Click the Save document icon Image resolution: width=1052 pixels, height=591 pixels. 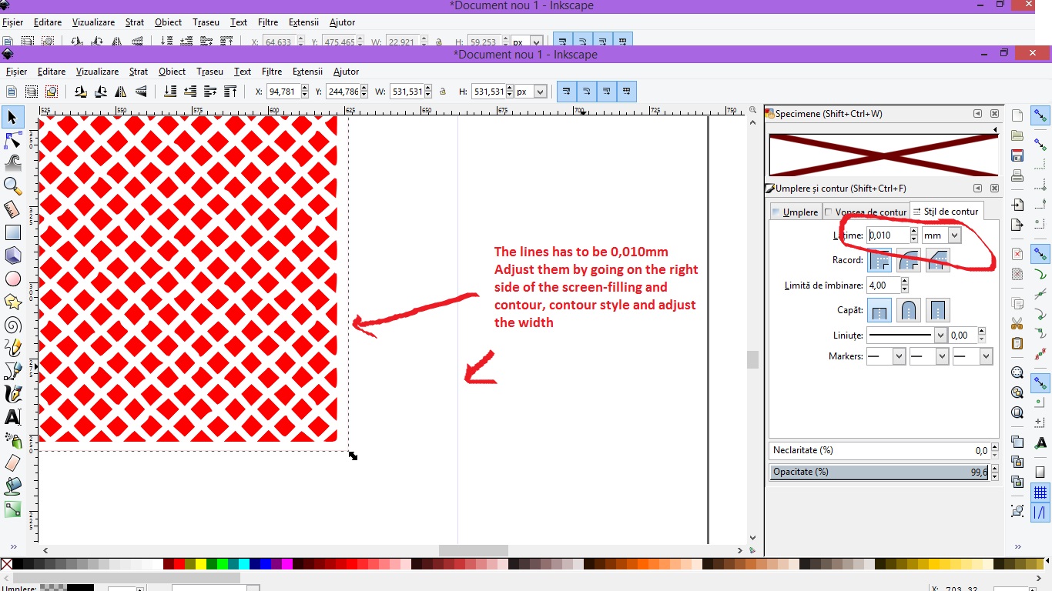point(1017,156)
